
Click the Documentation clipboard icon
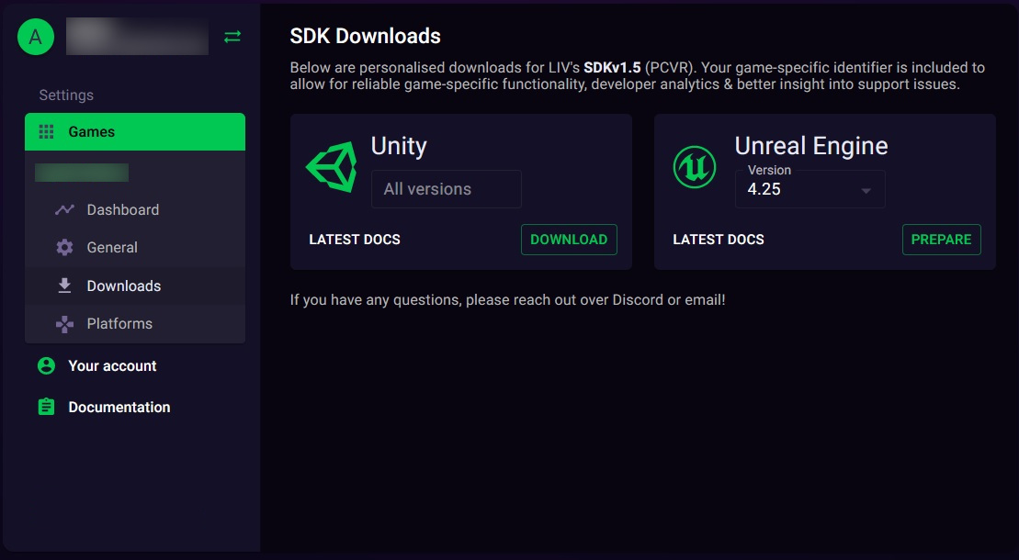coord(45,407)
